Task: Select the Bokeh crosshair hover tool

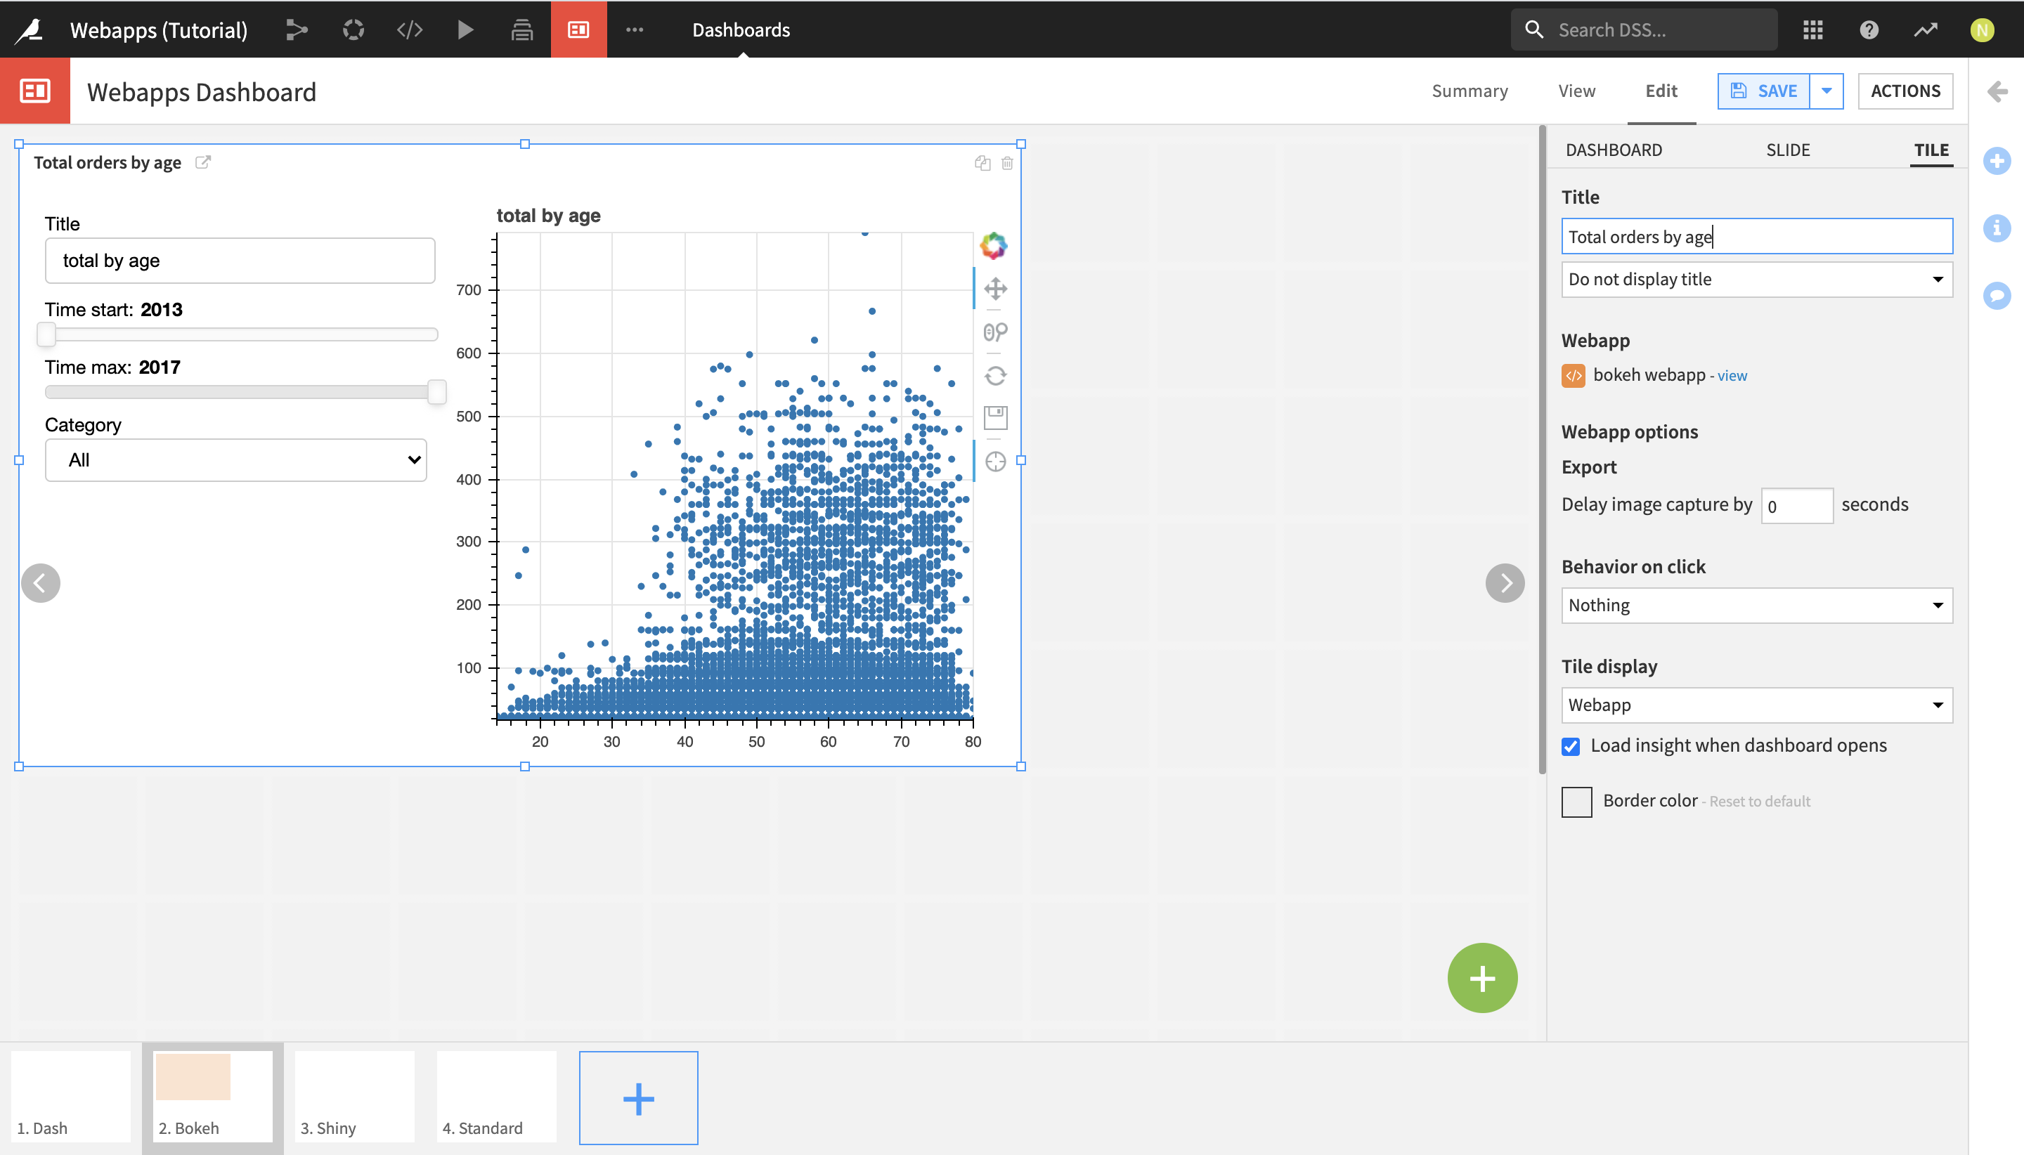Action: coord(995,462)
